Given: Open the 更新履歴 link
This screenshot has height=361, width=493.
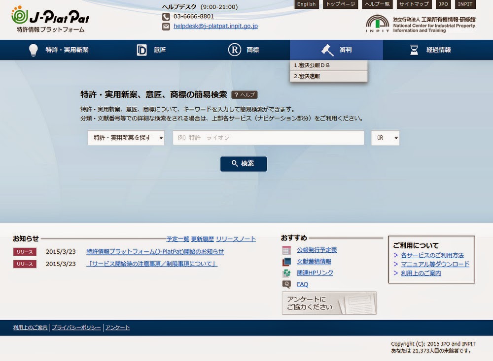Looking at the screenshot, I should [203, 239].
